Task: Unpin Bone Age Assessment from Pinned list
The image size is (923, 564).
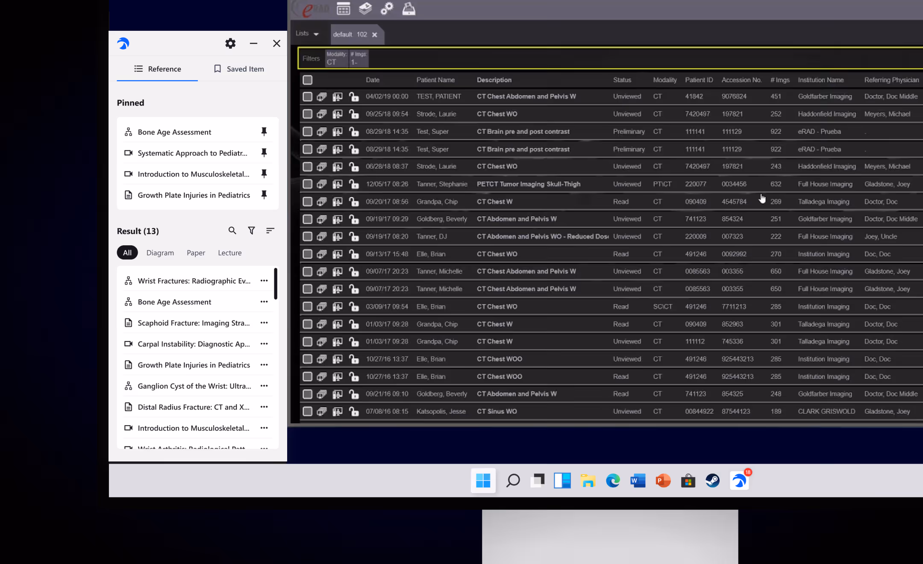Action: click(x=264, y=132)
